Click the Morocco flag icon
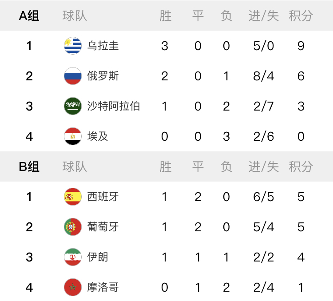The width and height of the screenshot is (333, 301). point(73,287)
